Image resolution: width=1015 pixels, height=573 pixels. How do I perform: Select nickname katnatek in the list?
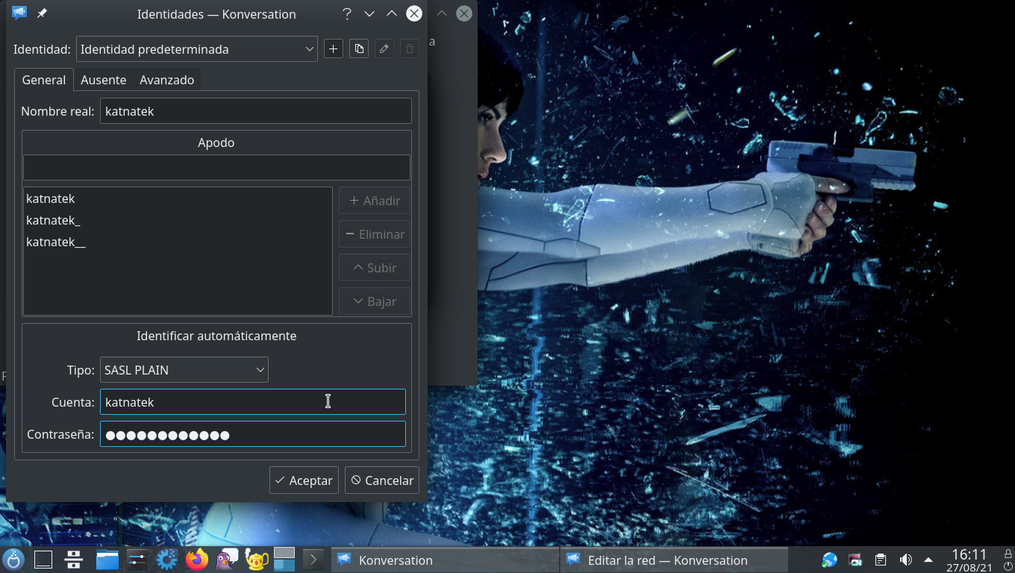[178, 198]
